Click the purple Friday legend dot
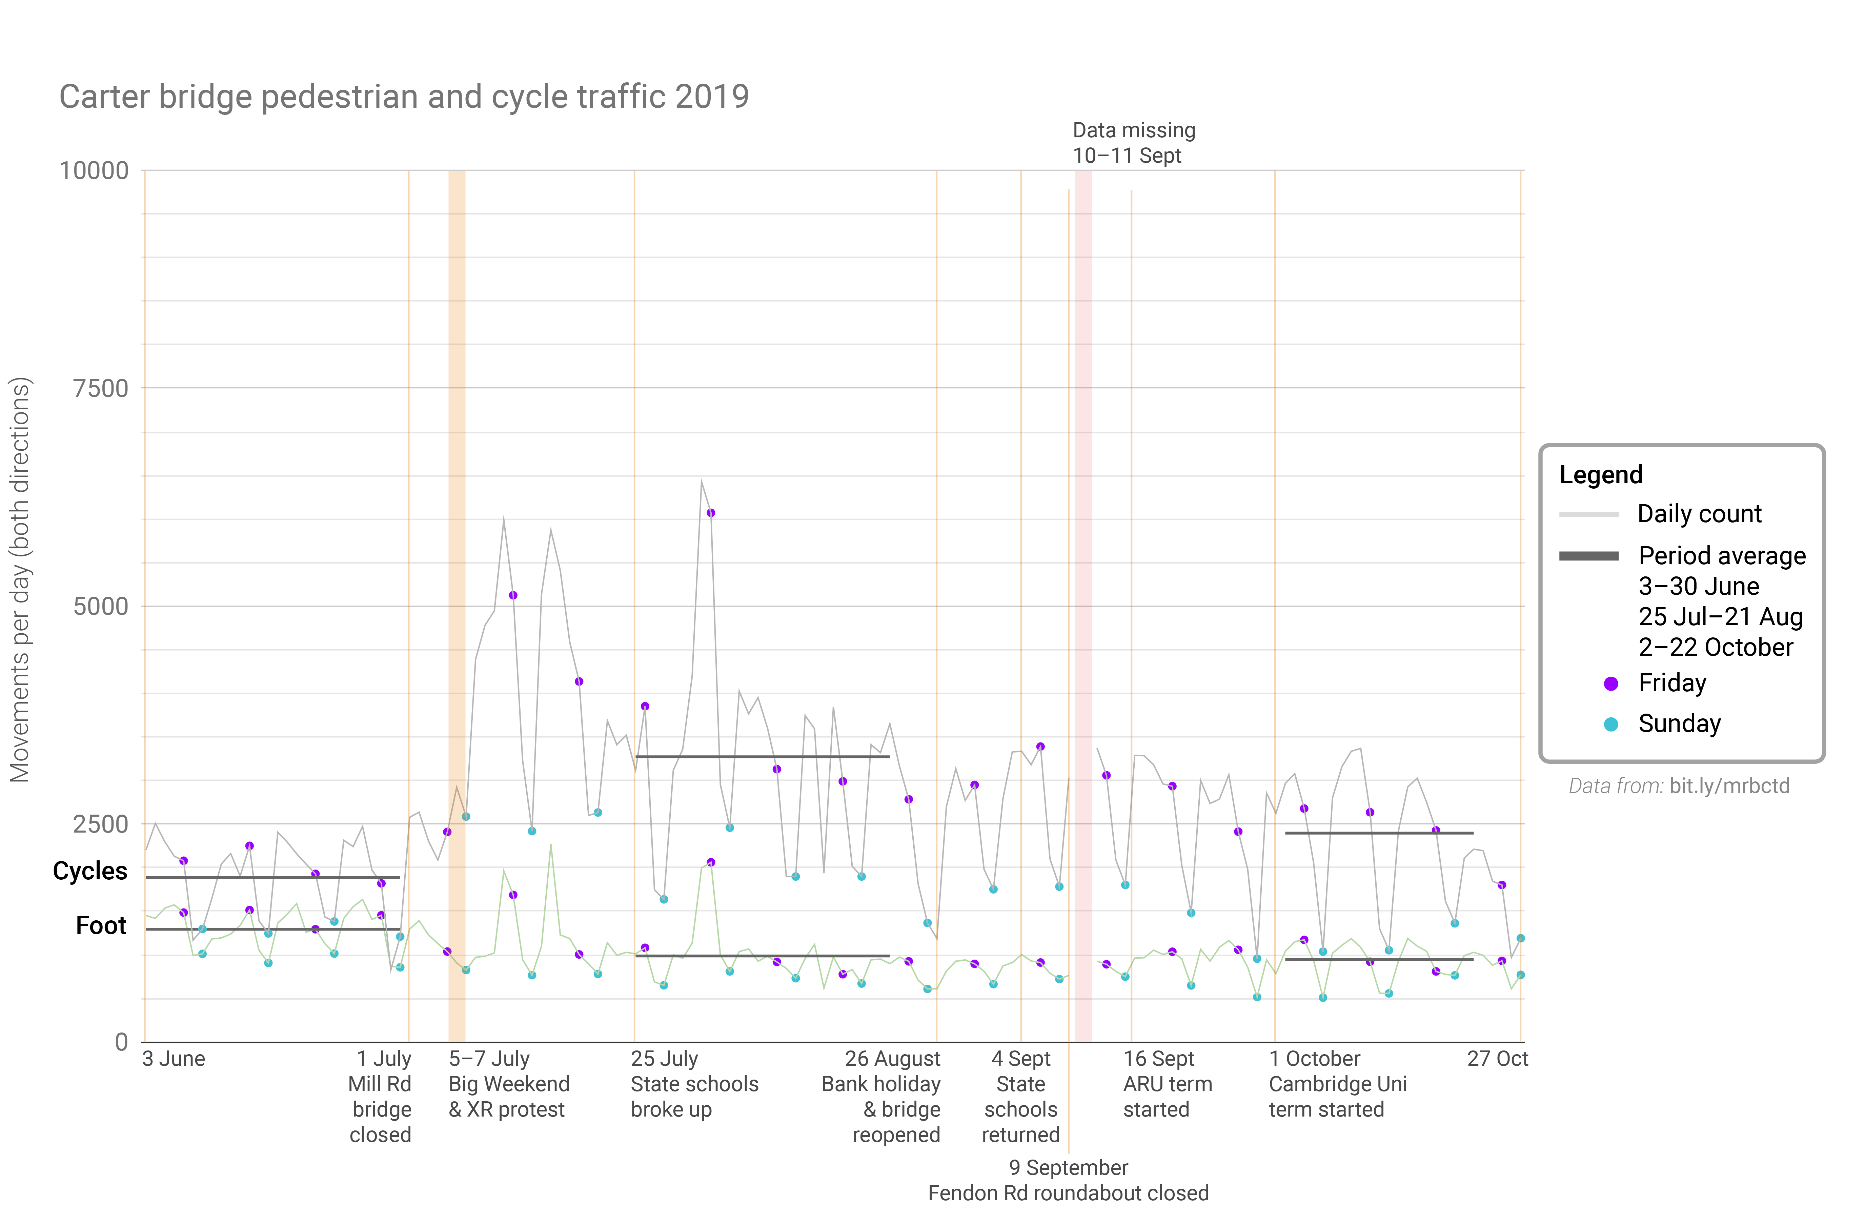Image resolution: width=1865 pixels, height=1206 pixels. [1610, 684]
